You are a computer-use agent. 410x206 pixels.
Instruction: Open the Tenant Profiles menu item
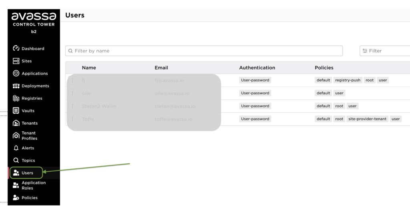(x=29, y=136)
